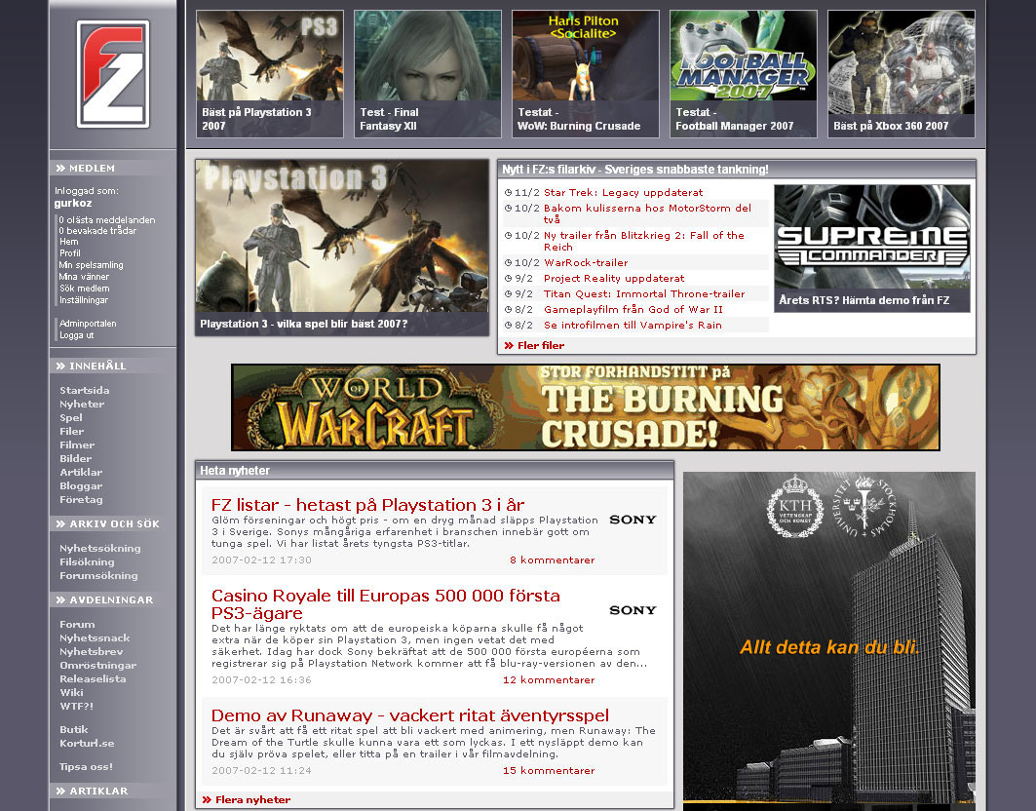
Task: Open Gameplayfilm från God of War II
Action: tap(633, 309)
